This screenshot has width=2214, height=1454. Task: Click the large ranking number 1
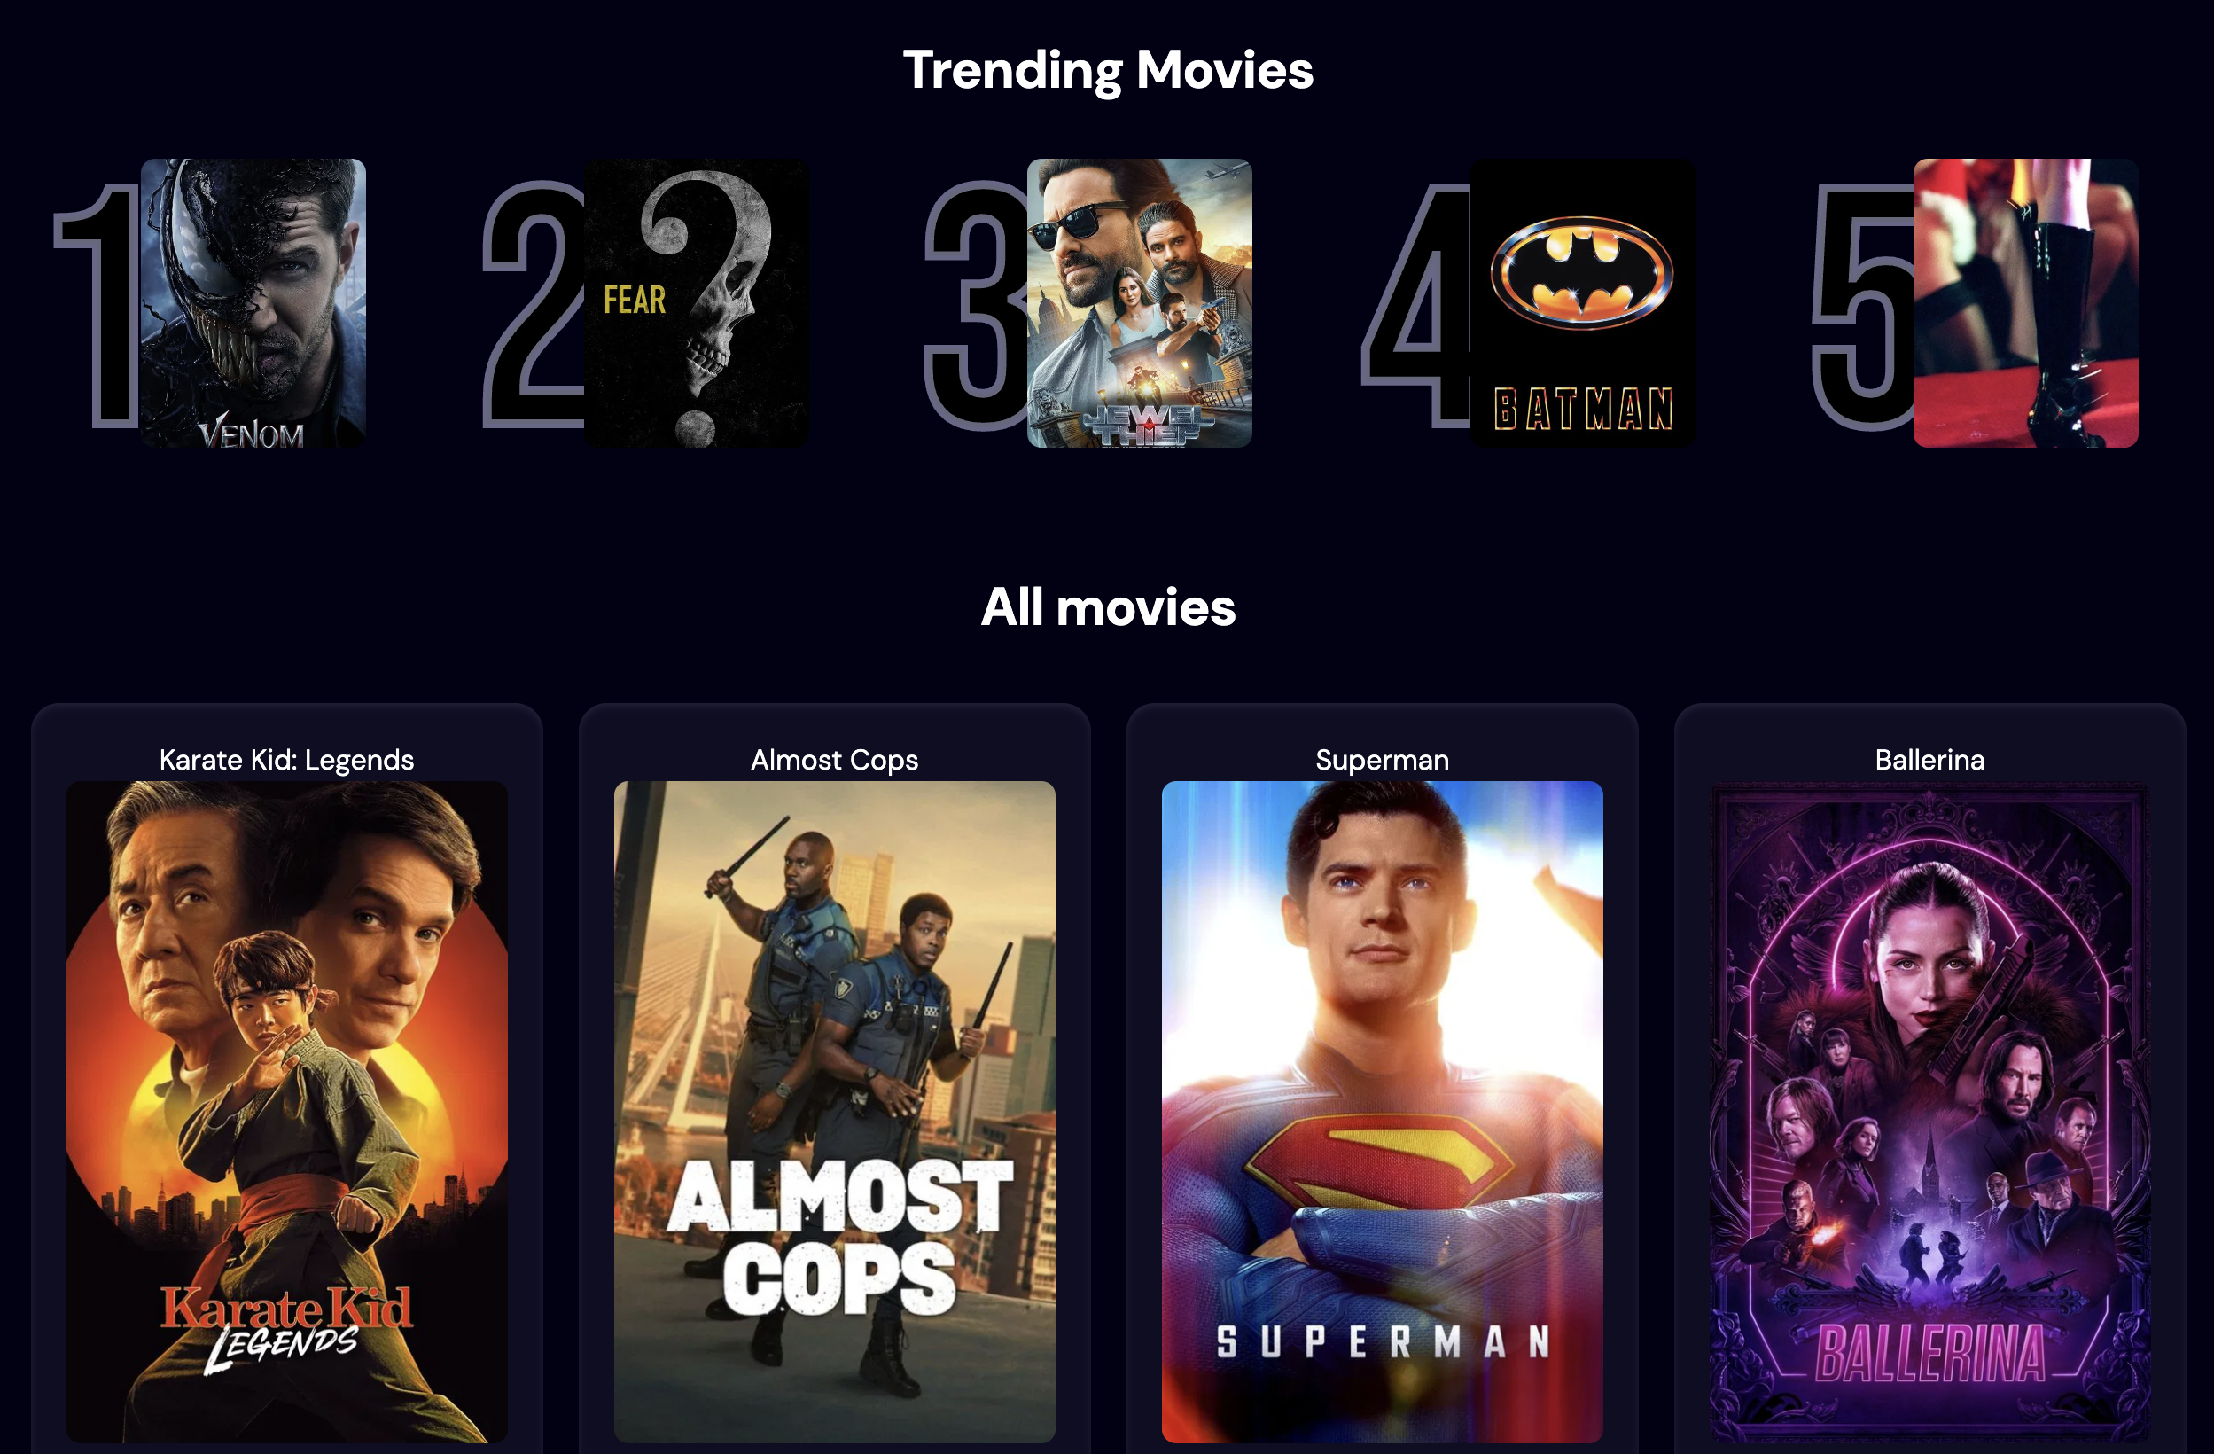click(97, 305)
